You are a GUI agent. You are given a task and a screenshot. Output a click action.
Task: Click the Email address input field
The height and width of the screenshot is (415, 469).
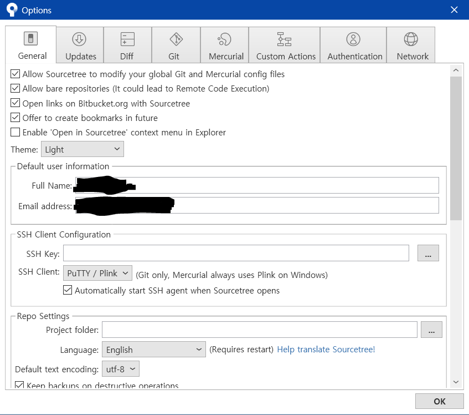[x=257, y=205]
